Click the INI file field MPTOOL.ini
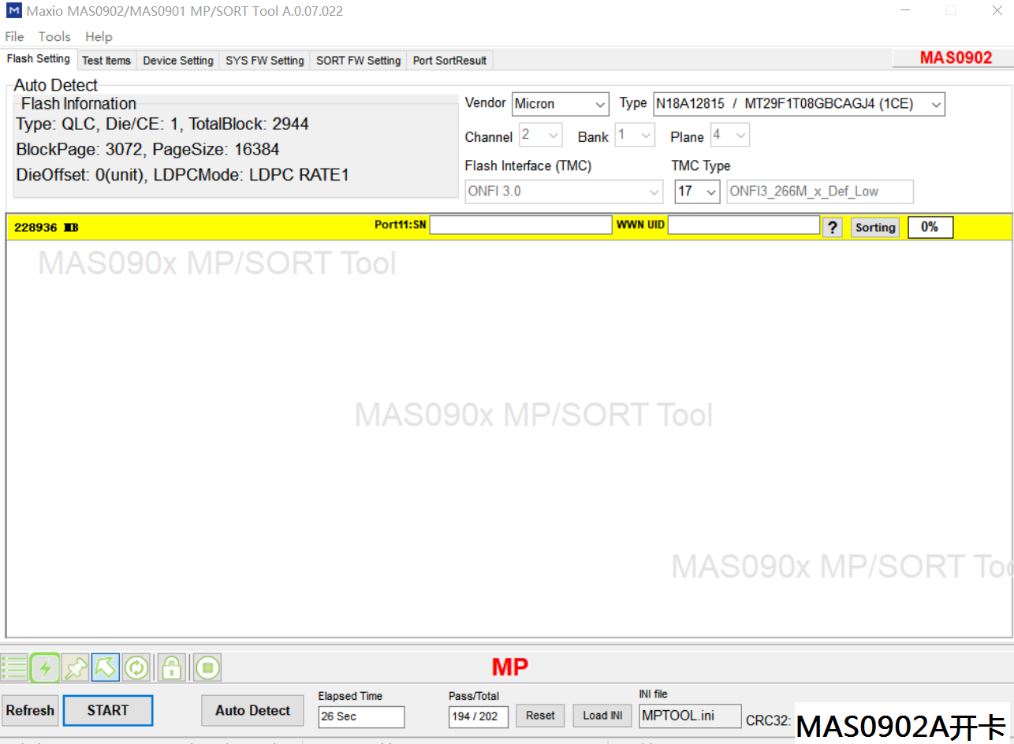 click(x=690, y=716)
